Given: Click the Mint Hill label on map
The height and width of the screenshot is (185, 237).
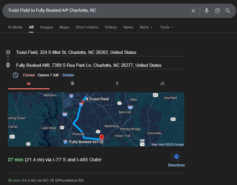Looking at the screenshot, I should [x=125, y=112].
